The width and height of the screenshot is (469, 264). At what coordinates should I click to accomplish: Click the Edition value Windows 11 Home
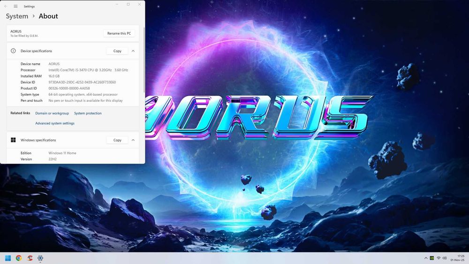[x=62, y=153]
